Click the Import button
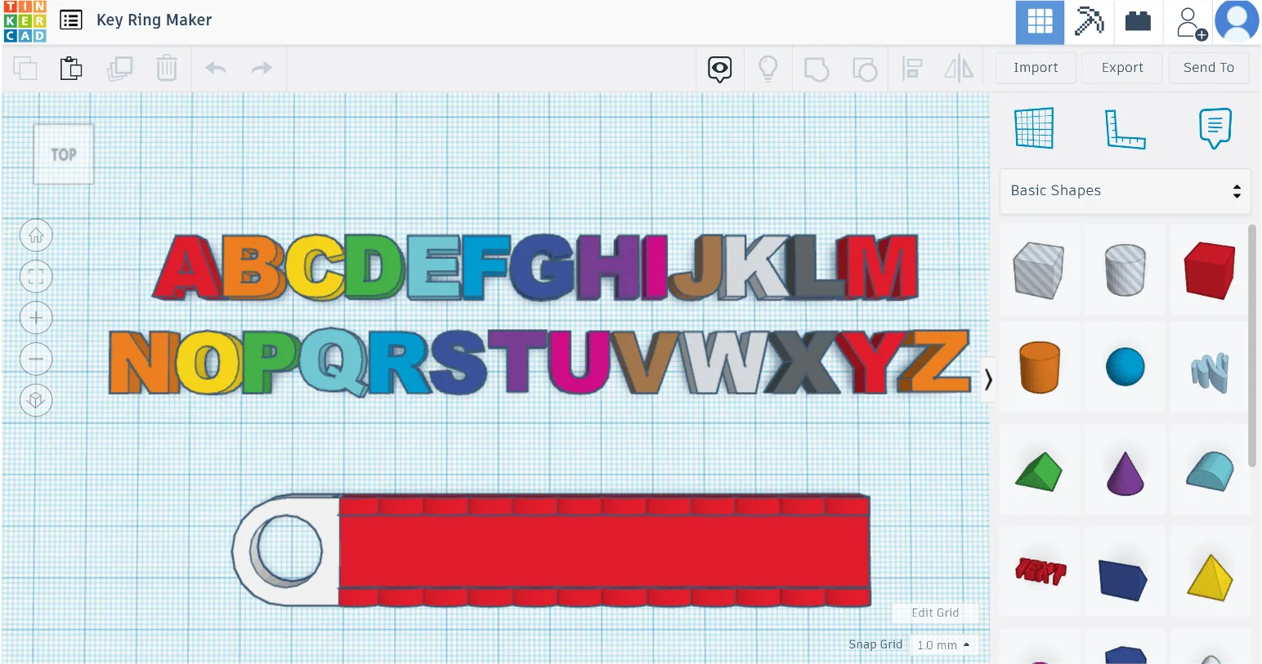This screenshot has width=1262, height=664. 1036,68
